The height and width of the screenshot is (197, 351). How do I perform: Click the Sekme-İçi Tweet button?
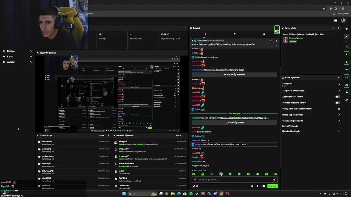point(234,123)
